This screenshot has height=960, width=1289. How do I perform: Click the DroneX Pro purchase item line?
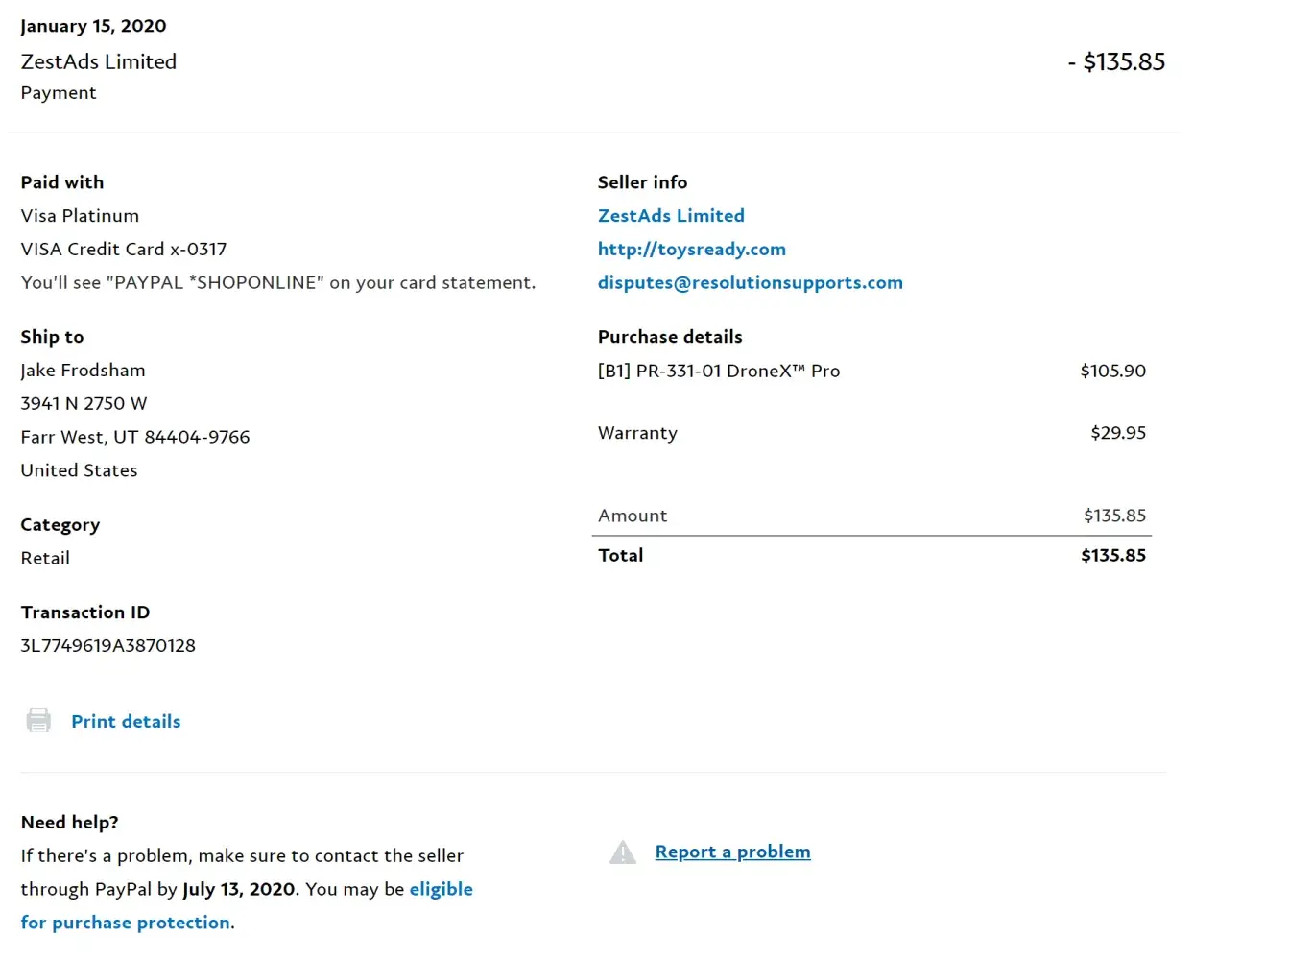(x=718, y=372)
